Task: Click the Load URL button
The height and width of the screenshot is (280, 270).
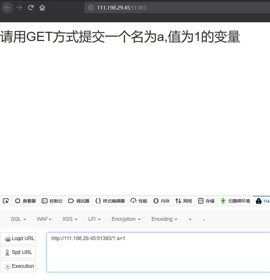Action: click(x=18, y=238)
